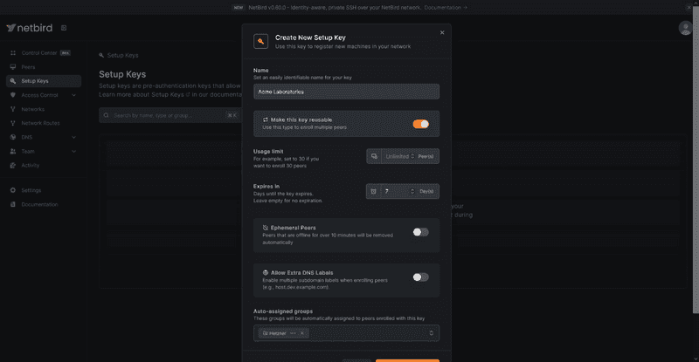Remove the Hetzner group tag
This screenshot has width=699, height=362.
(x=302, y=332)
